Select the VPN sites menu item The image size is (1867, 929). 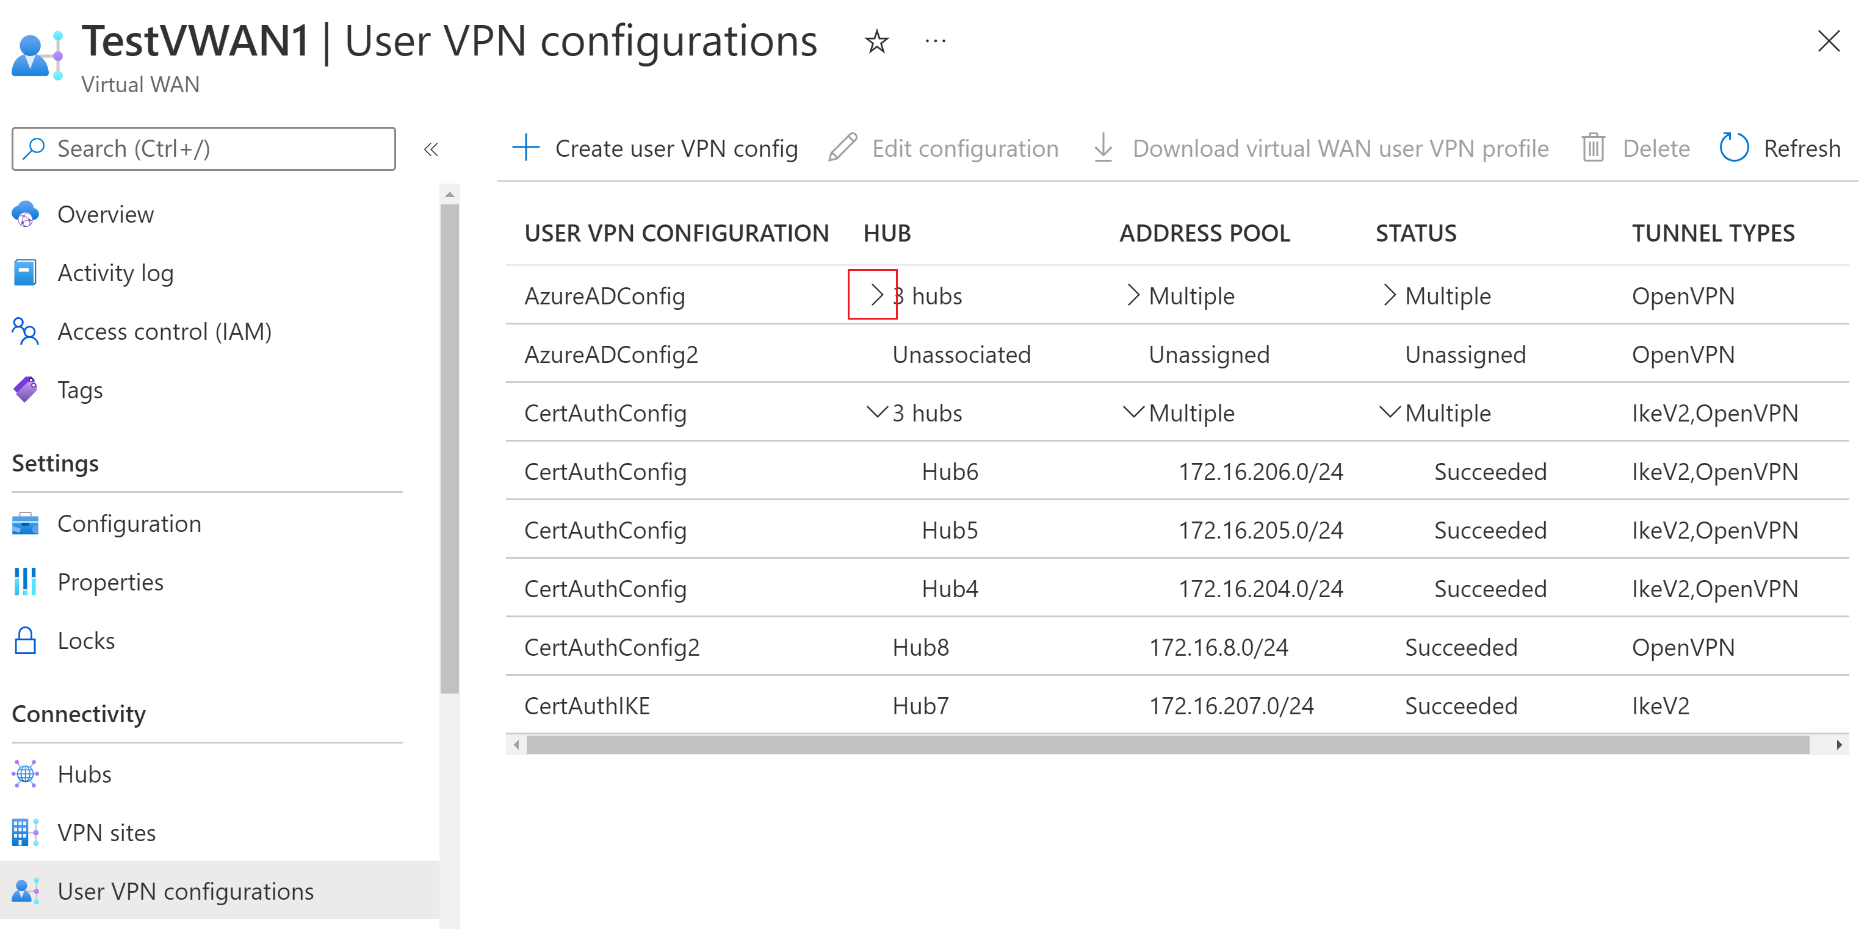coord(106,833)
